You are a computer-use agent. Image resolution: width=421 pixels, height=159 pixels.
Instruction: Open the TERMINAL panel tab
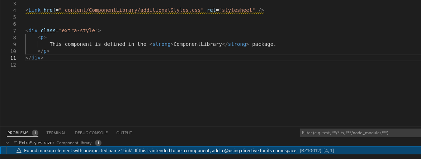pyautogui.click(x=56, y=133)
